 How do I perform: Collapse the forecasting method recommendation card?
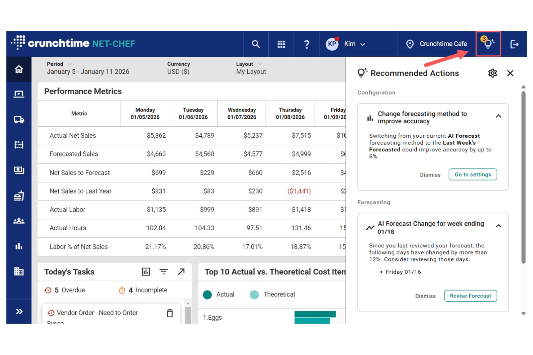click(499, 116)
